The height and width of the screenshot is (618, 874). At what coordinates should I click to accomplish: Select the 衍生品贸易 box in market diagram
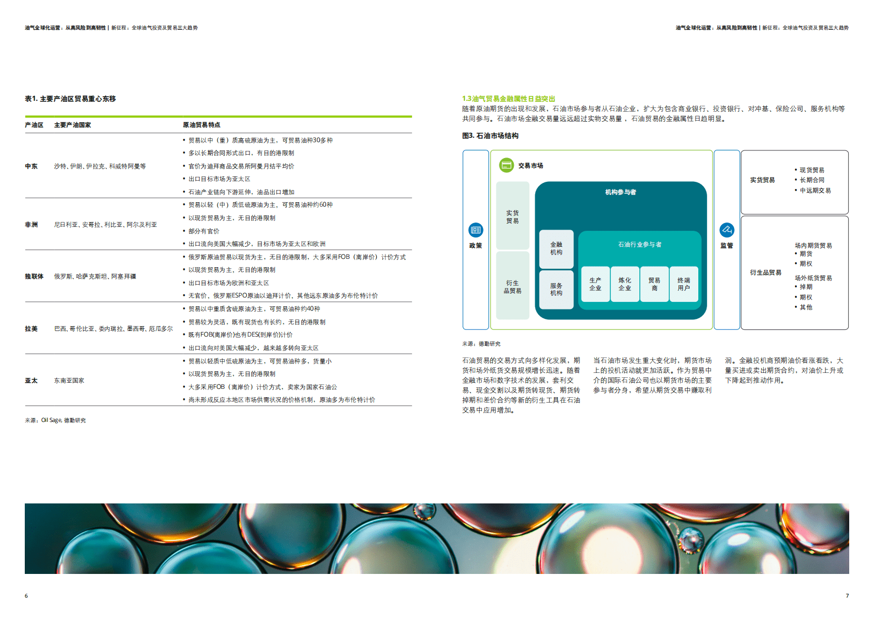[512, 286]
